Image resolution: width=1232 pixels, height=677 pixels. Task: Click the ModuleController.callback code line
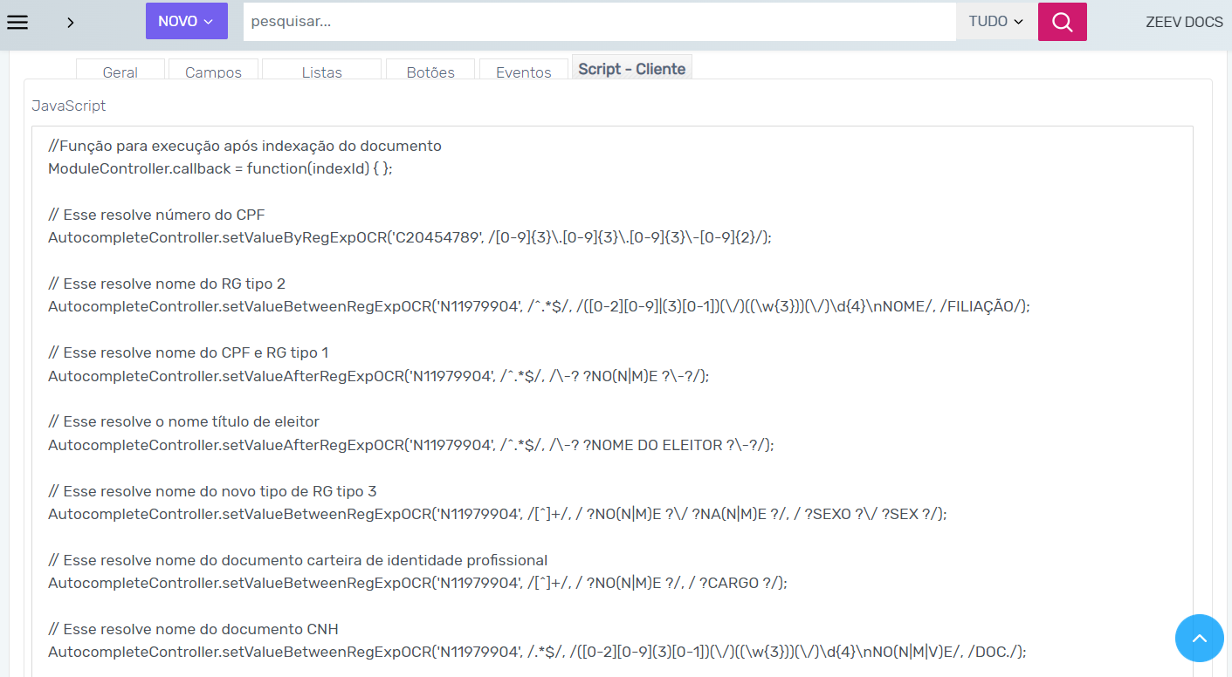(x=220, y=168)
